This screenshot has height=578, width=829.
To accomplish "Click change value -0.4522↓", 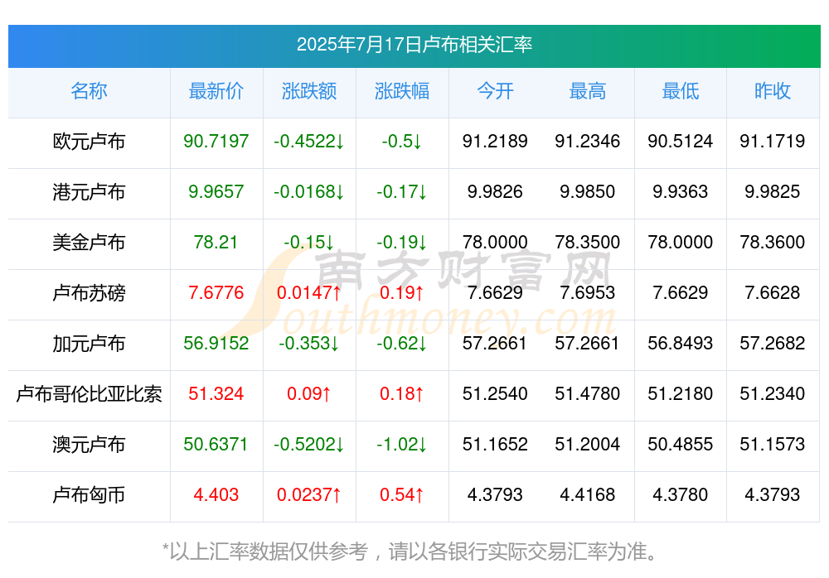I will (308, 141).
